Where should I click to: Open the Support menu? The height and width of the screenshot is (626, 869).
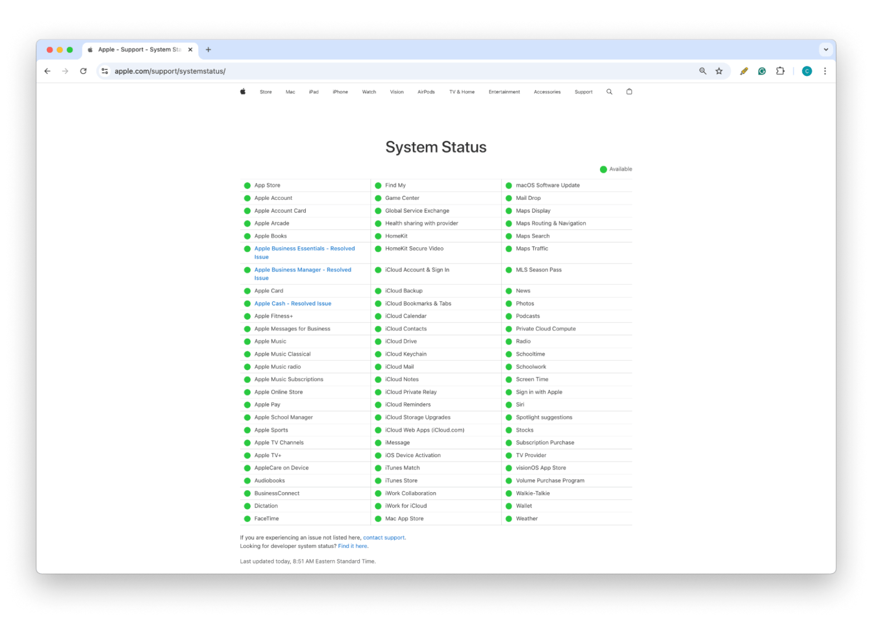click(x=583, y=92)
